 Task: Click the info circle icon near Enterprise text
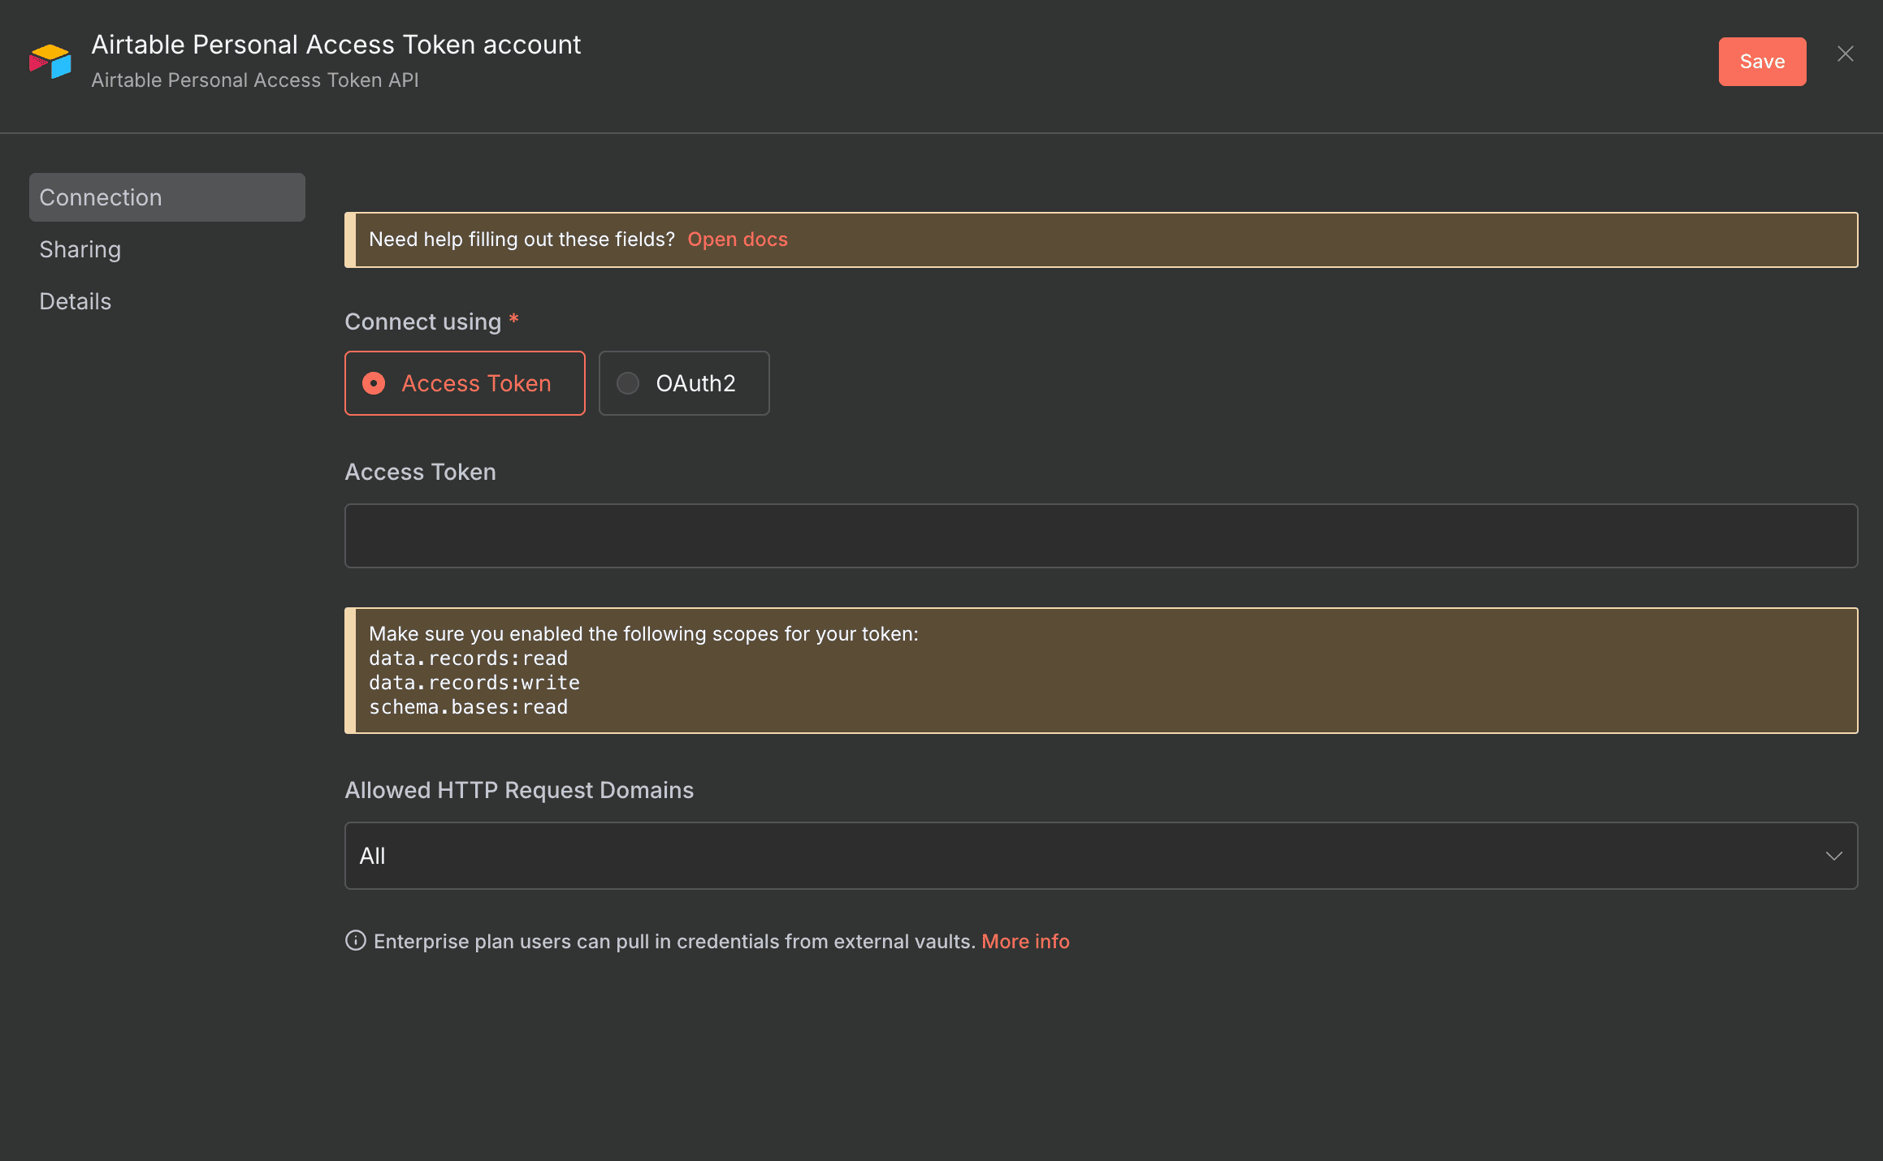click(x=355, y=941)
